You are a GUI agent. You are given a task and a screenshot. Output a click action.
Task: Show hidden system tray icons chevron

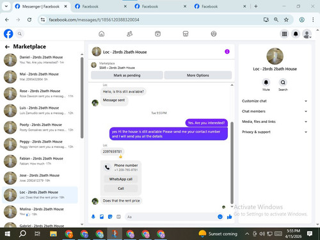247,234
